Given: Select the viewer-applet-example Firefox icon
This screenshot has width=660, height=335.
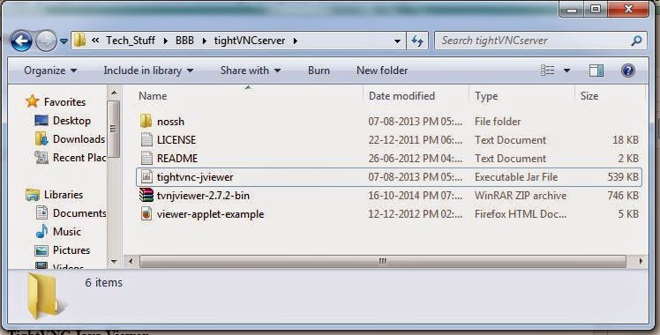Looking at the screenshot, I should pos(146,213).
